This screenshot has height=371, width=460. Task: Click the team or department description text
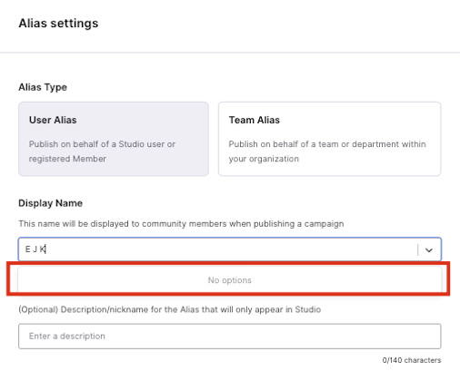(327, 151)
